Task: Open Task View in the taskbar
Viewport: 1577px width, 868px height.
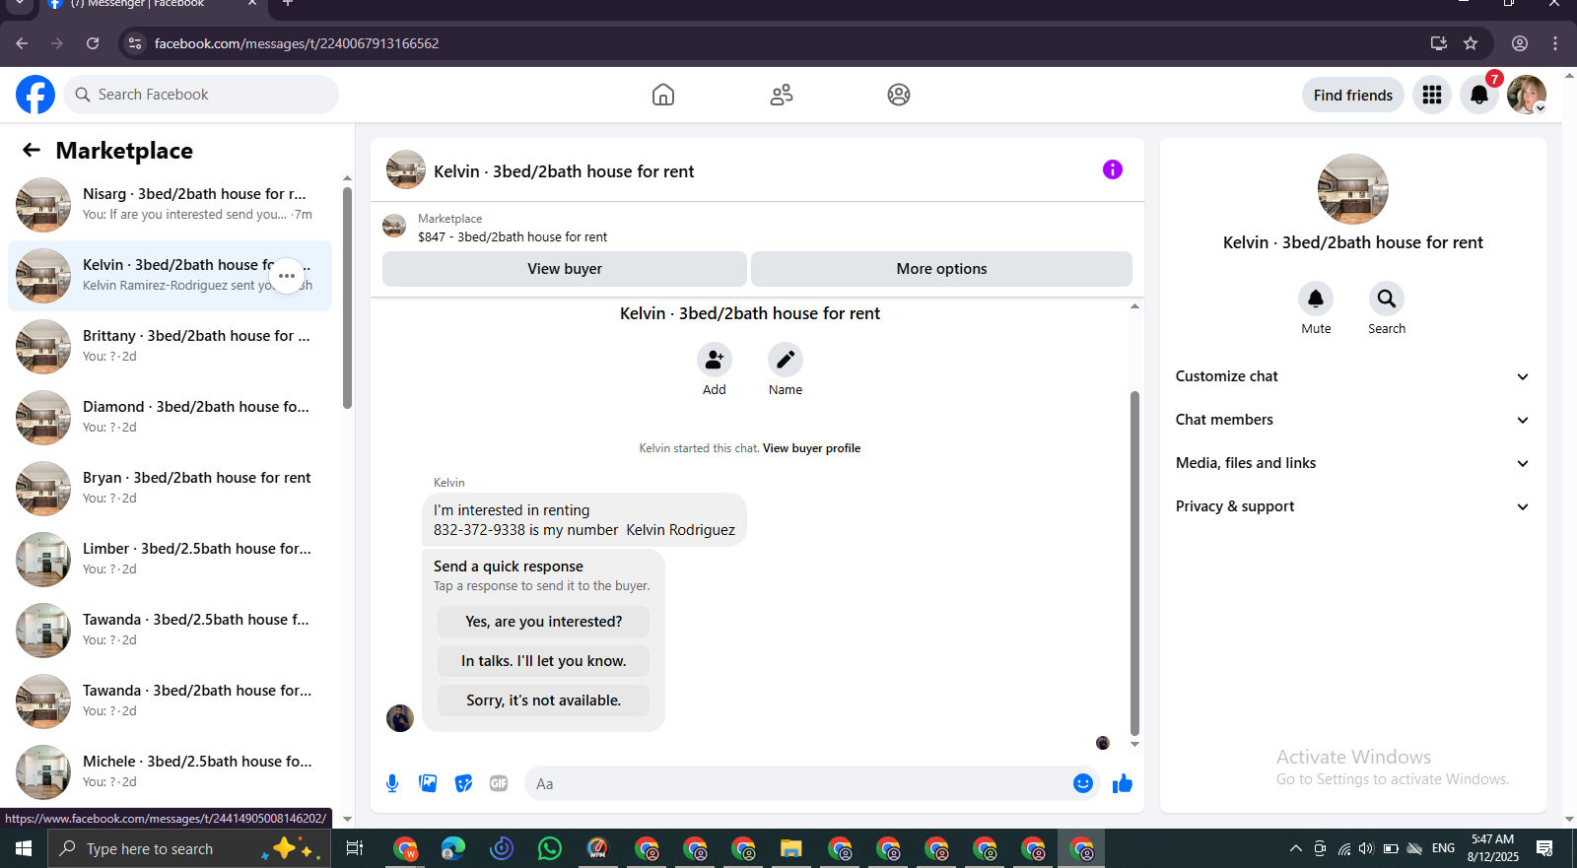Action: (355, 848)
